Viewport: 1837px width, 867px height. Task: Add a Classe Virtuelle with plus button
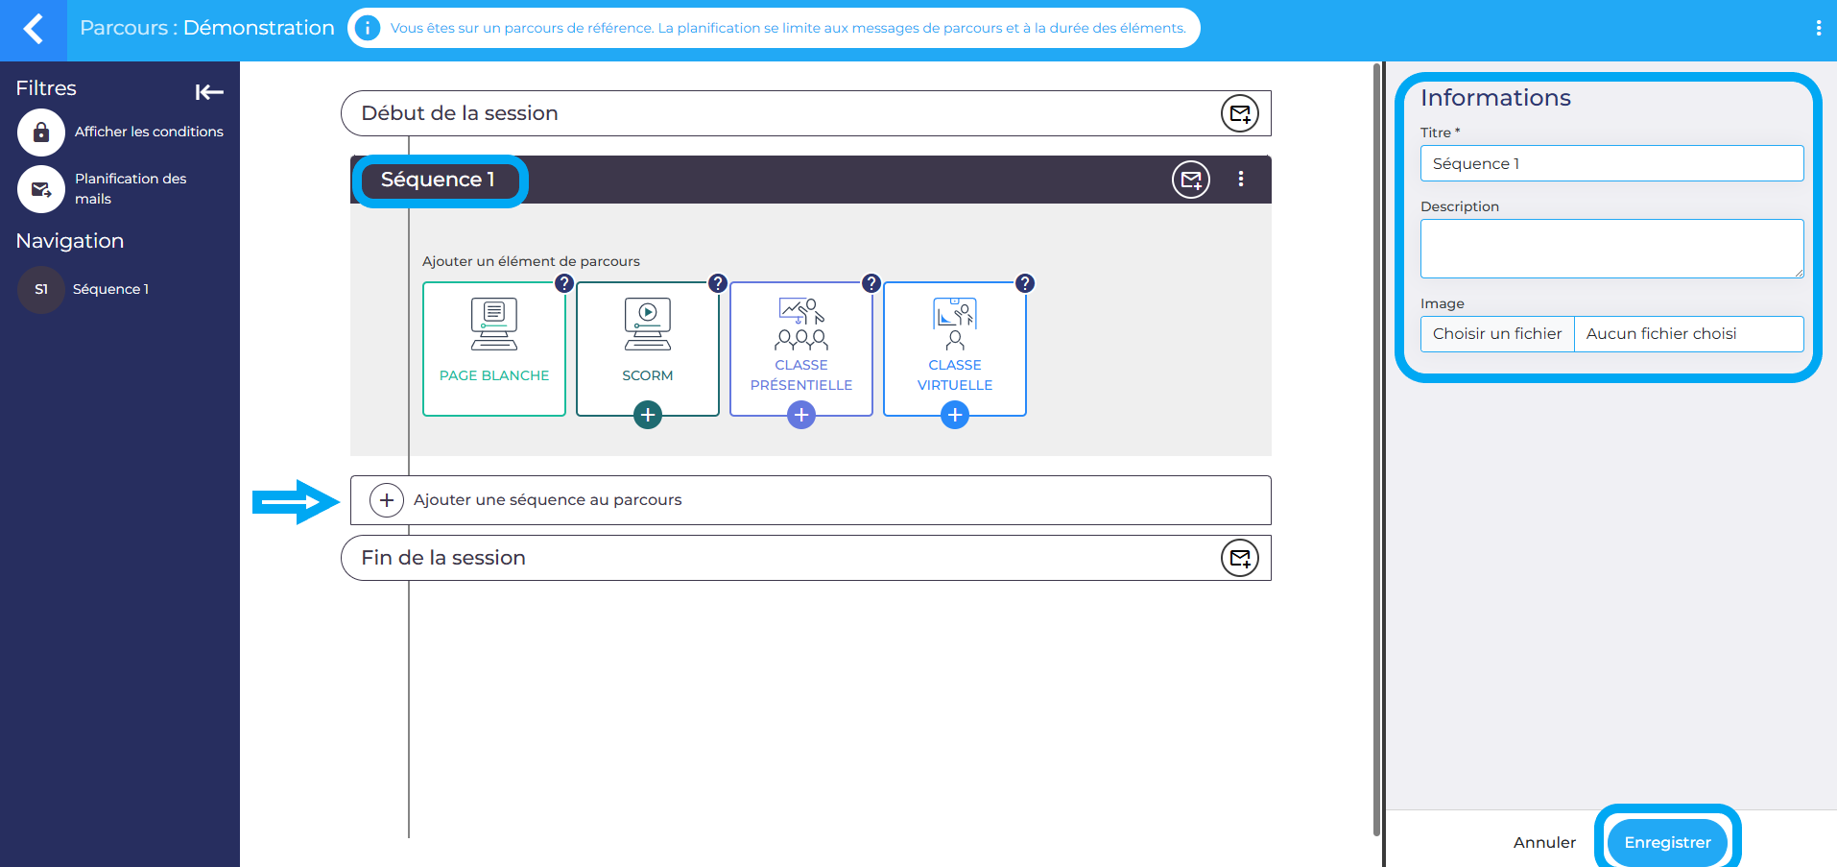click(955, 415)
